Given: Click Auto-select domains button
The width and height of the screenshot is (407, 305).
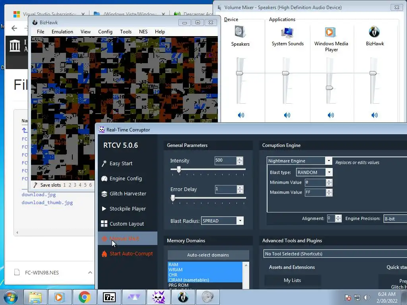Looking at the screenshot, I should coord(208,255).
